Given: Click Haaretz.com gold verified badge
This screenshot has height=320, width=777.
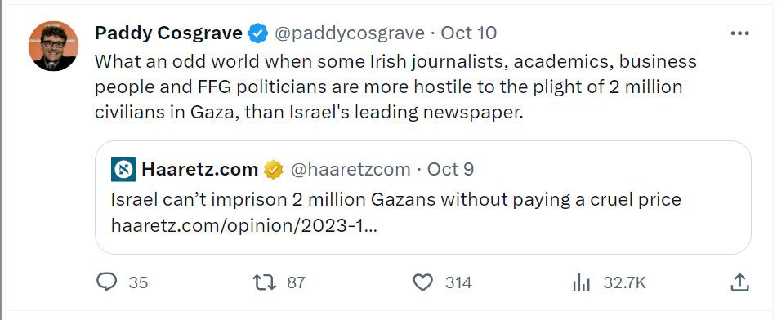Looking at the screenshot, I should pos(274,170).
